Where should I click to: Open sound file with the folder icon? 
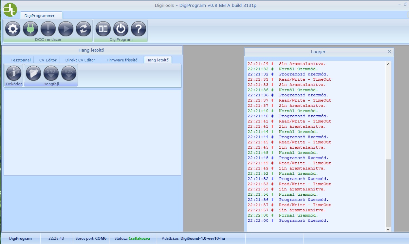(x=33, y=73)
